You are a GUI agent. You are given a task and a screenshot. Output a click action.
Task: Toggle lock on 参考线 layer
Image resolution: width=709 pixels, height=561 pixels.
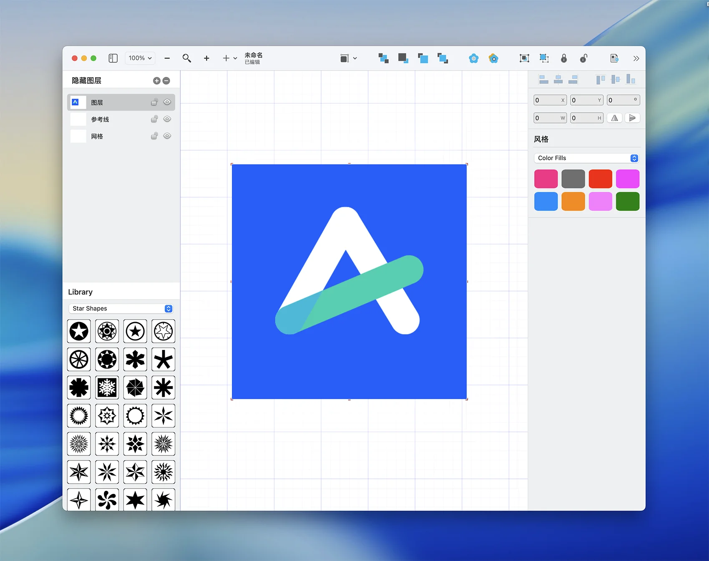154,119
